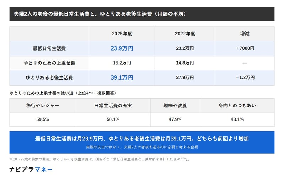Click the ＋1.2万円 cell

(x=245, y=77)
